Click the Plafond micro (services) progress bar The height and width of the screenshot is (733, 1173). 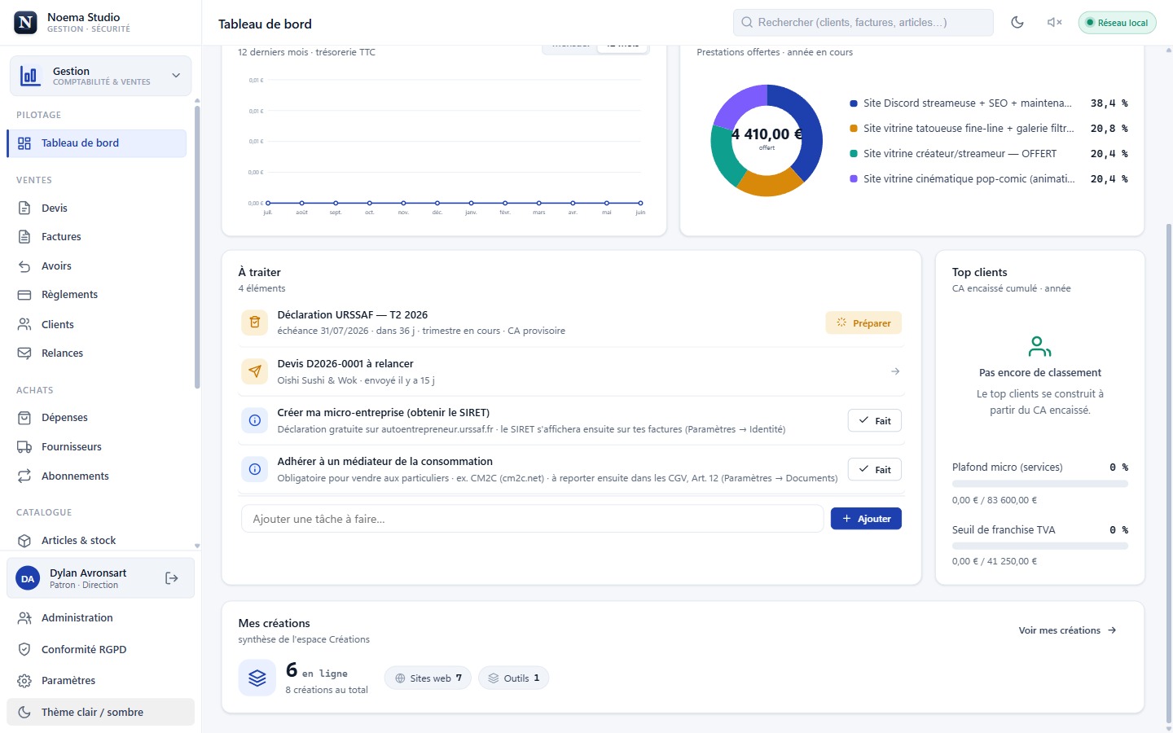coord(1039,484)
